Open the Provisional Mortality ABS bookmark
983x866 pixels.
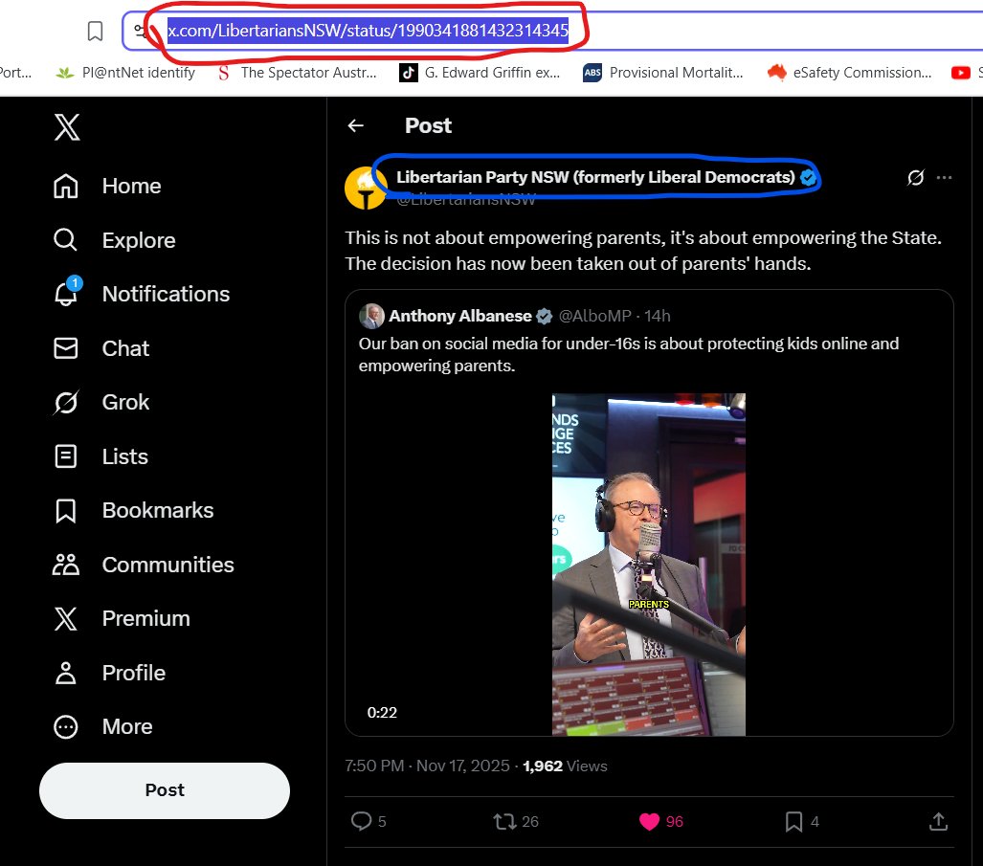pyautogui.click(x=663, y=73)
